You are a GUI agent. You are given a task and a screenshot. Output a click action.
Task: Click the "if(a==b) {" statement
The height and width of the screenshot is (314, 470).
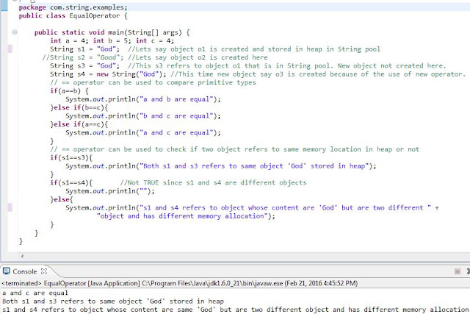point(69,90)
